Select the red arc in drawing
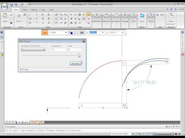185x138 pixels. [92, 72]
